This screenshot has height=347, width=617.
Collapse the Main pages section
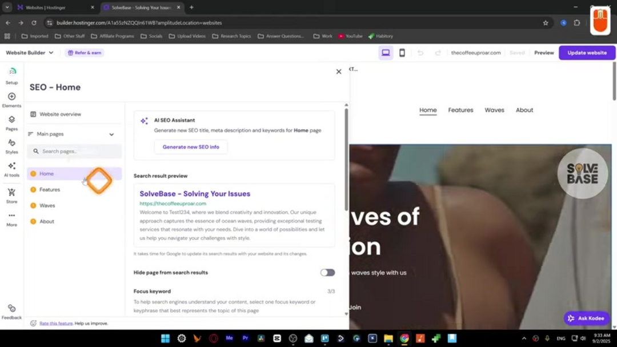pos(111,134)
